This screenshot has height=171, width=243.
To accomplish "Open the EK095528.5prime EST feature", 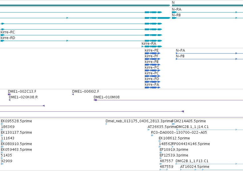I will 2,124.
